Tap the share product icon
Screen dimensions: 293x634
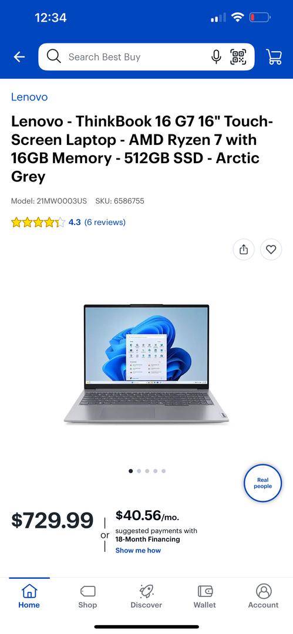click(x=244, y=249)
